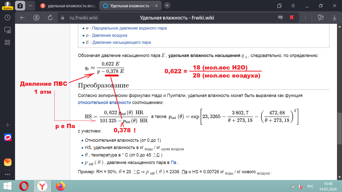The height and width of the screenshot is (192, 342).
Task: Go back with the left arrow button
Action: click(x=23, y=18)
